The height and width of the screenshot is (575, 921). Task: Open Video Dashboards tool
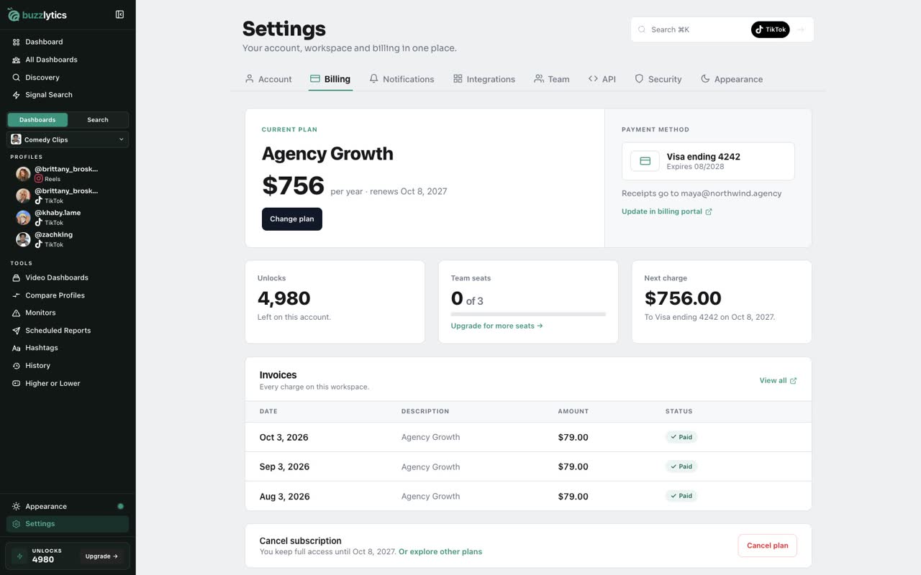tap(68, 277)
